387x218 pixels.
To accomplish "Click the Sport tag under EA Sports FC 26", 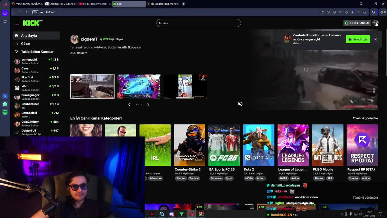I will (229, 178).
